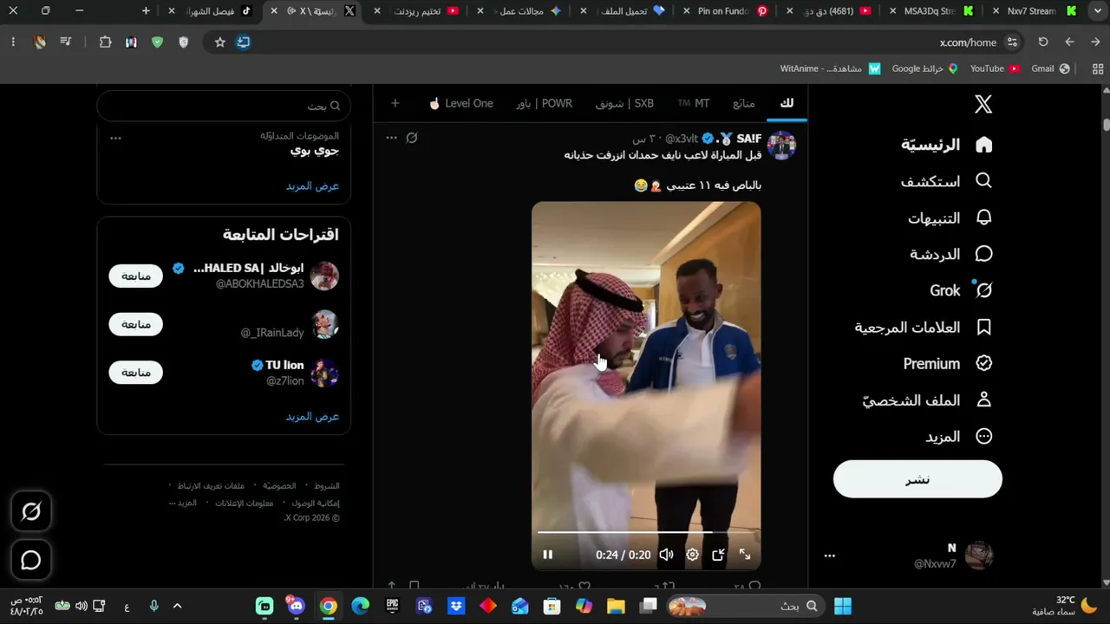Viewport: 1110px width, 624px height.
Task: Expand المزيد more menu in sidebar
Action: click(958, 436)
